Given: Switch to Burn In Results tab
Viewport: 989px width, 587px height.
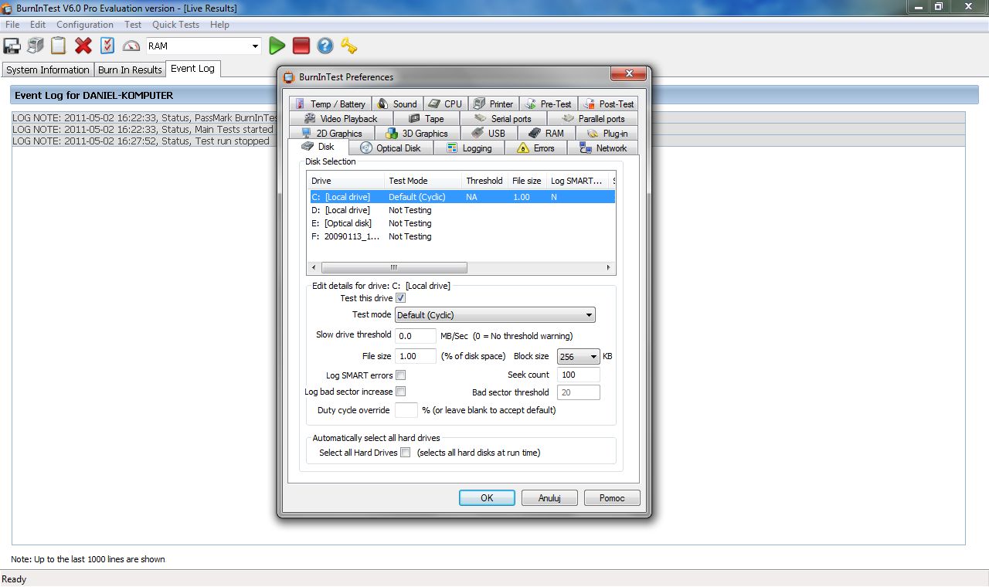Looking at the screenshot, I should (130, 70).
